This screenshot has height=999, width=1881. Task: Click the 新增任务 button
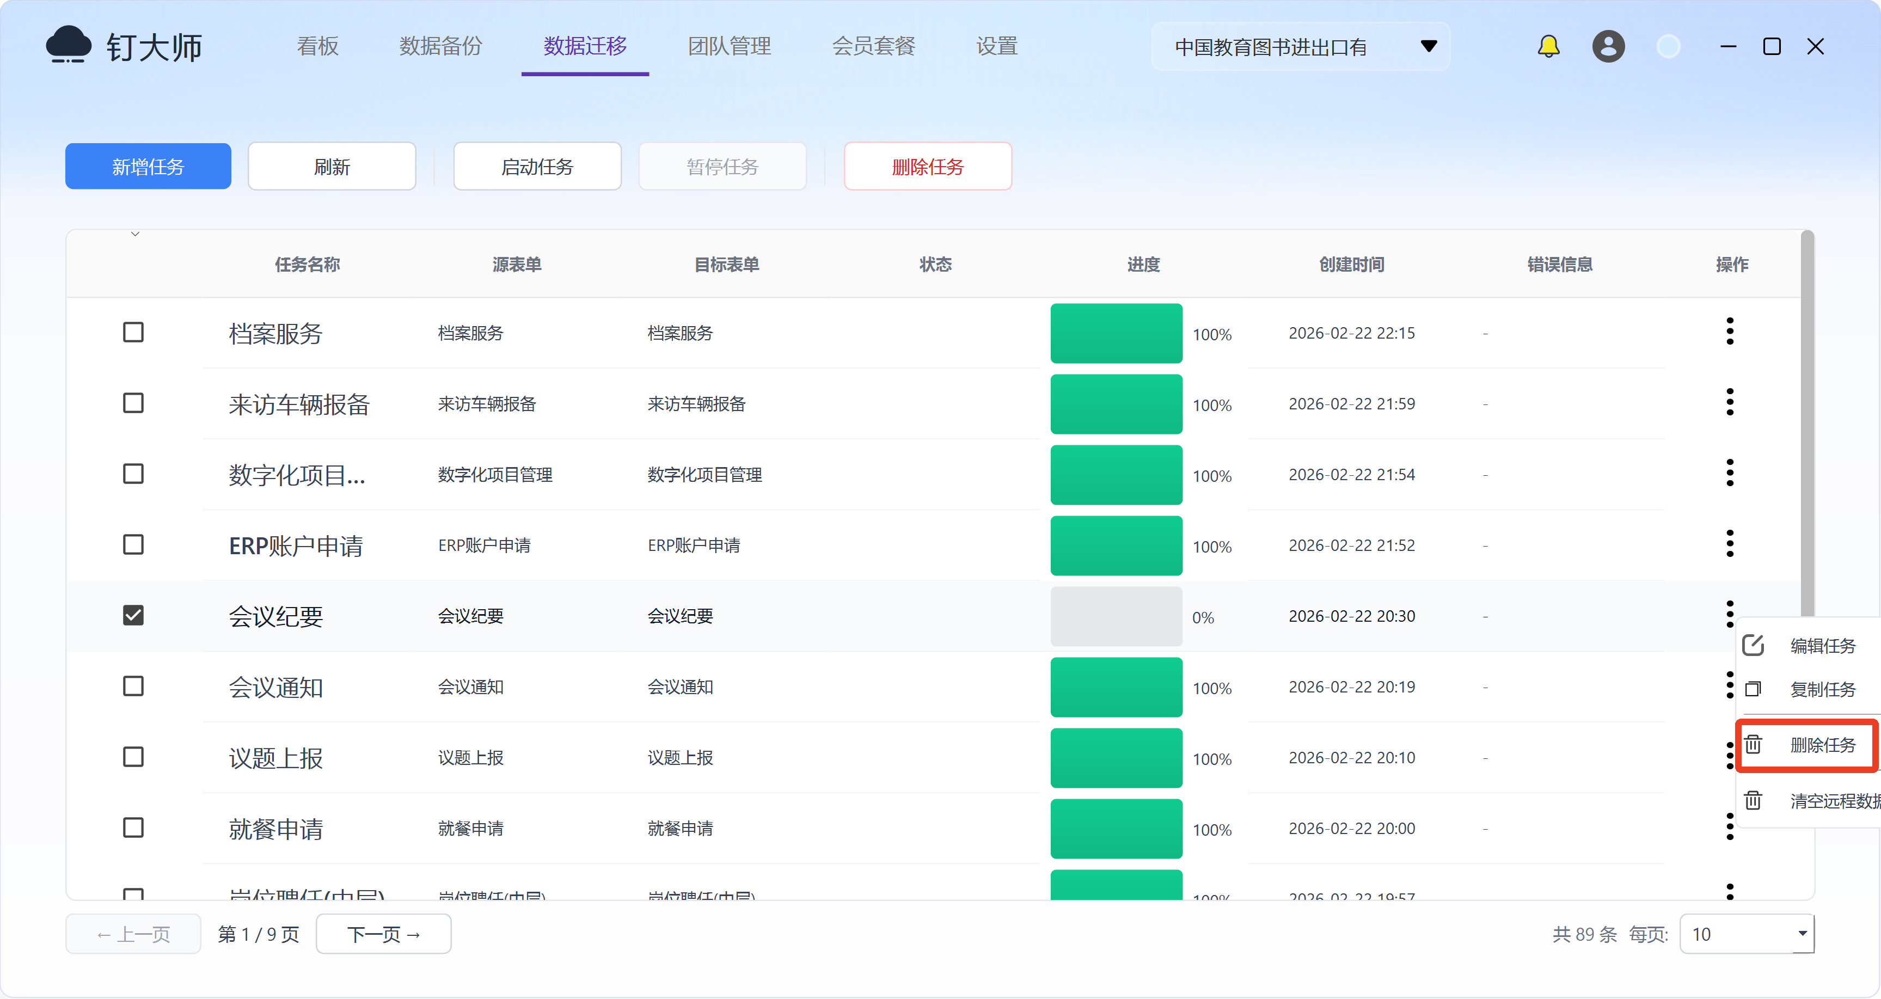[x=148, y=167]
